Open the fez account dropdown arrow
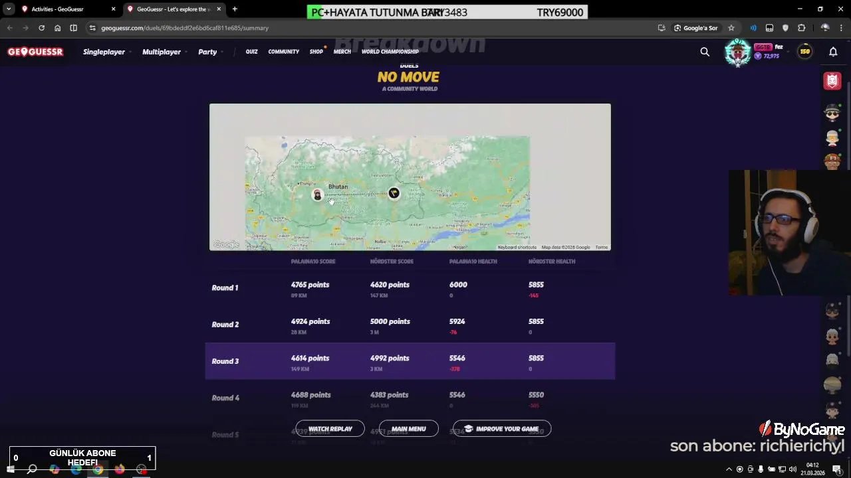Screen dimensions: 851x478 click(788, 52)
